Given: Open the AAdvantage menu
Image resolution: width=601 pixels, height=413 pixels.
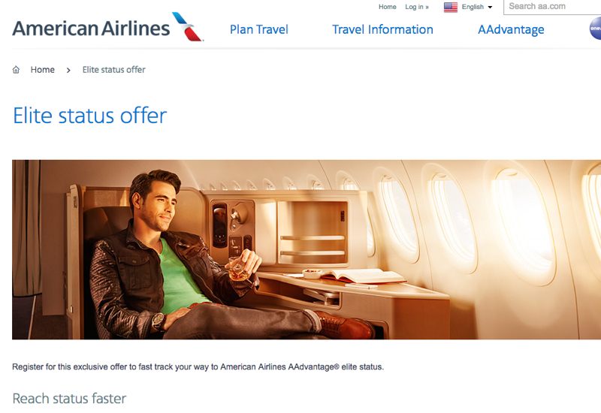Looking at the screenshot, I should [511, 30].
